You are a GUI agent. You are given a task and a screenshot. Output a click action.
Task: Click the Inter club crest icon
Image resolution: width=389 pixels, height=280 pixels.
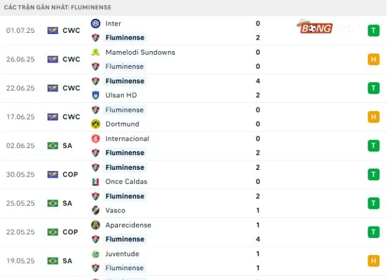tap(95, 24)
